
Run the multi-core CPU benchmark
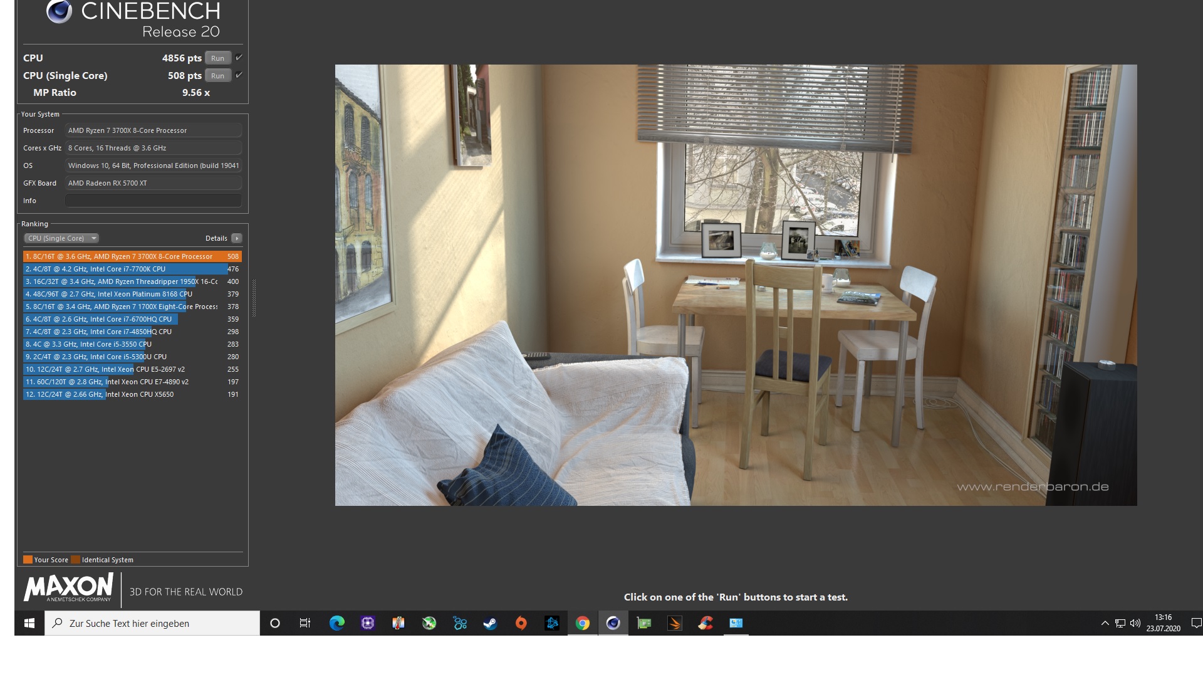(217, 58)
